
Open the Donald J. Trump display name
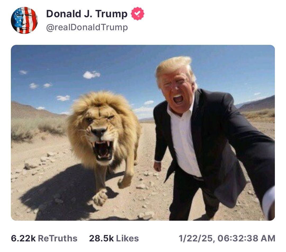click(x=87, y=14)
